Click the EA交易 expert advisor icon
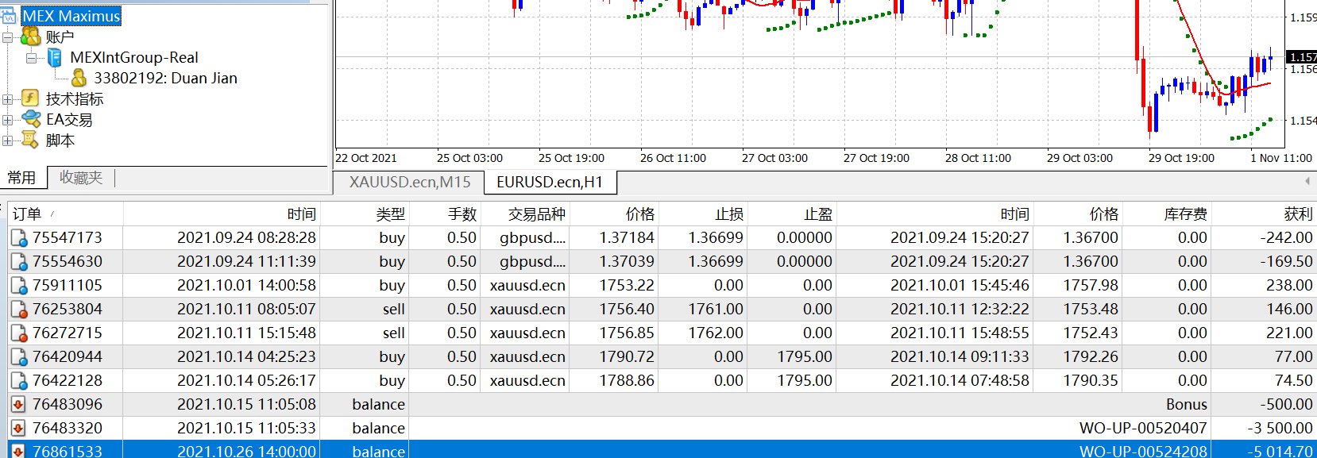1317x458 pixels. tap(31, 119)
